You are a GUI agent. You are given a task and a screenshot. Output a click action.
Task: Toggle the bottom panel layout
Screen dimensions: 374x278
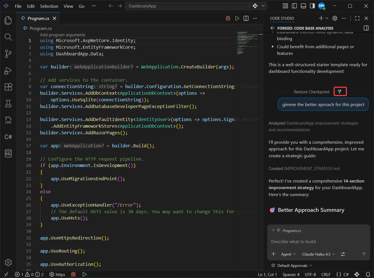tap(303, 6)
